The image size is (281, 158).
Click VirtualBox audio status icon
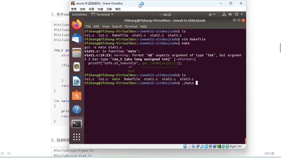click(194, 147)
